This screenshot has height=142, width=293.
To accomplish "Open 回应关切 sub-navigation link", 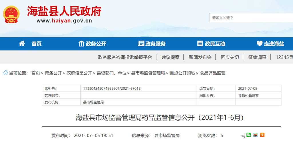I will (x=230, y=57).
